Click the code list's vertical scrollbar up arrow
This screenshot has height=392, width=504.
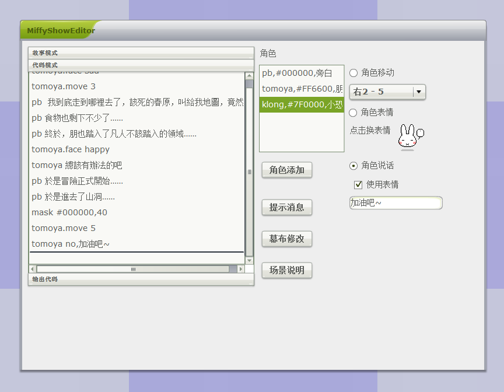point(250,76)
